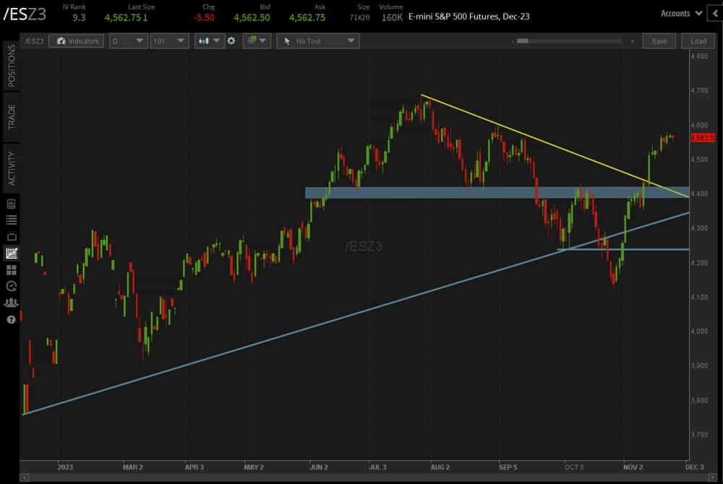Select the highlighted chart icon in sidebar
723x484 pixels.
(12, 253)
